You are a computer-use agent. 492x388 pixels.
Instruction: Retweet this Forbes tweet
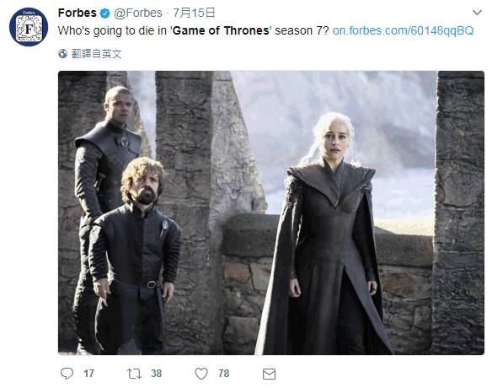point(134,374)
